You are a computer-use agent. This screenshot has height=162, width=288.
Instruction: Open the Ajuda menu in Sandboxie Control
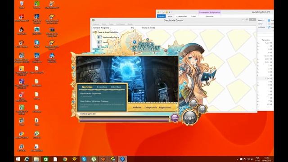pyautogui.click(x=130, y=24)
